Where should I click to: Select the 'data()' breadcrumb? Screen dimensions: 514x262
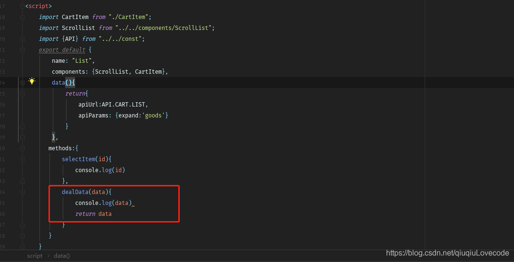62,256
